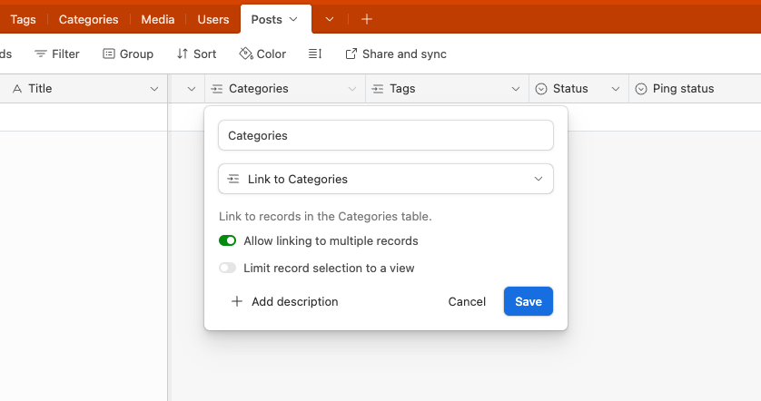Open the Link to Categories field type dropdown
The width and height of the screenshot is (761, 401).
pyautogui.click(x=386, y=180)
